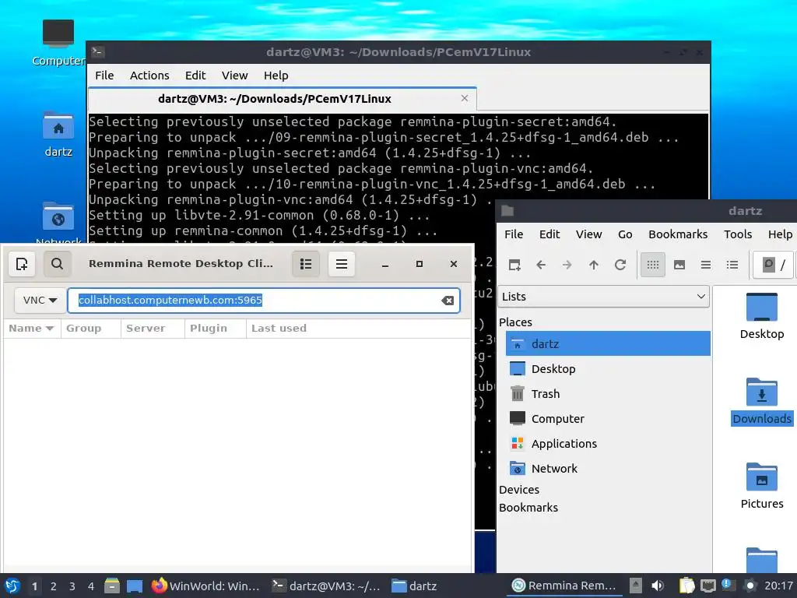Switch file manager to compact view
Viewport: 797px width, 598px height.
(x=705, y=265)
